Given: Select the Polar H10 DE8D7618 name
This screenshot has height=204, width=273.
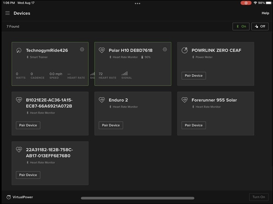Looking at the screenshot, I should (x=130, y=51).
